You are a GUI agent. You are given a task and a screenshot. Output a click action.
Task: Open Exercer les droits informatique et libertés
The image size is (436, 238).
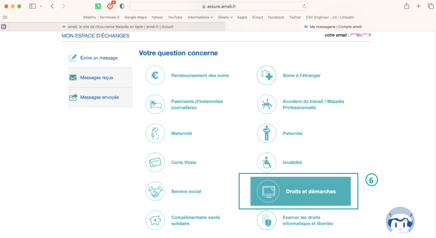(307, 220)
